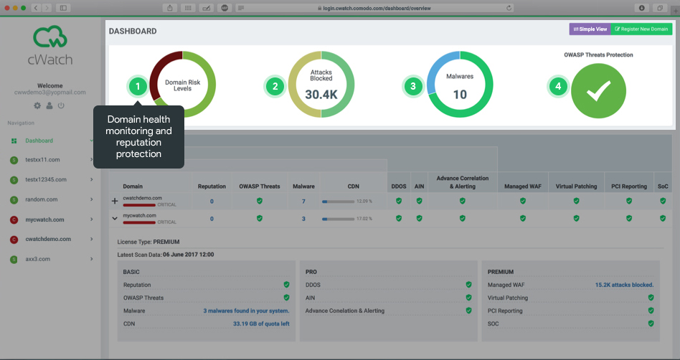
Task: Open '3 malwares found in your system' link
Action: point(246,311)
